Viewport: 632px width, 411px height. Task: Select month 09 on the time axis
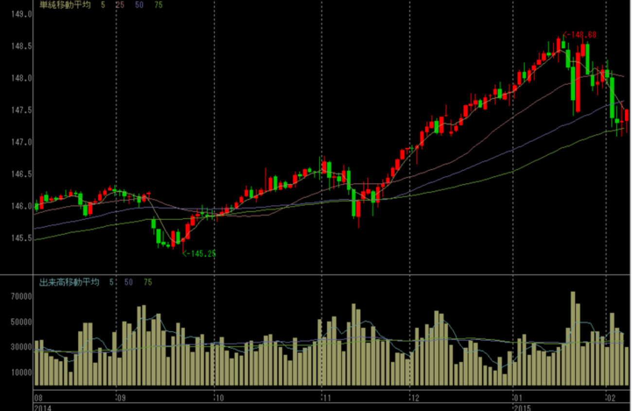click(x=121, y=398)
